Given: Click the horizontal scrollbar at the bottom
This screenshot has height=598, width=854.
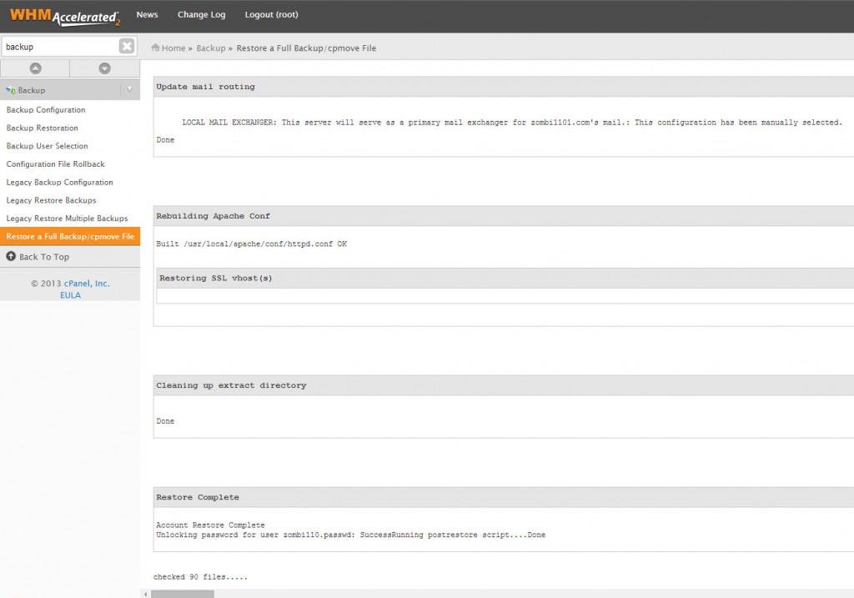Looking at the screenshot, I should pyautogui.click(x=181, y=594).
